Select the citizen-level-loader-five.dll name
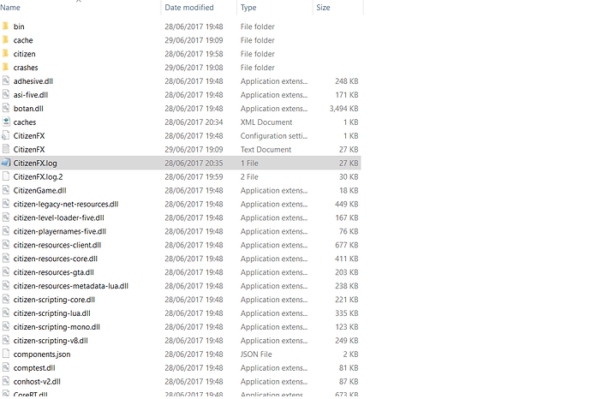Screen dimensions: 591x399 point(58,217)
